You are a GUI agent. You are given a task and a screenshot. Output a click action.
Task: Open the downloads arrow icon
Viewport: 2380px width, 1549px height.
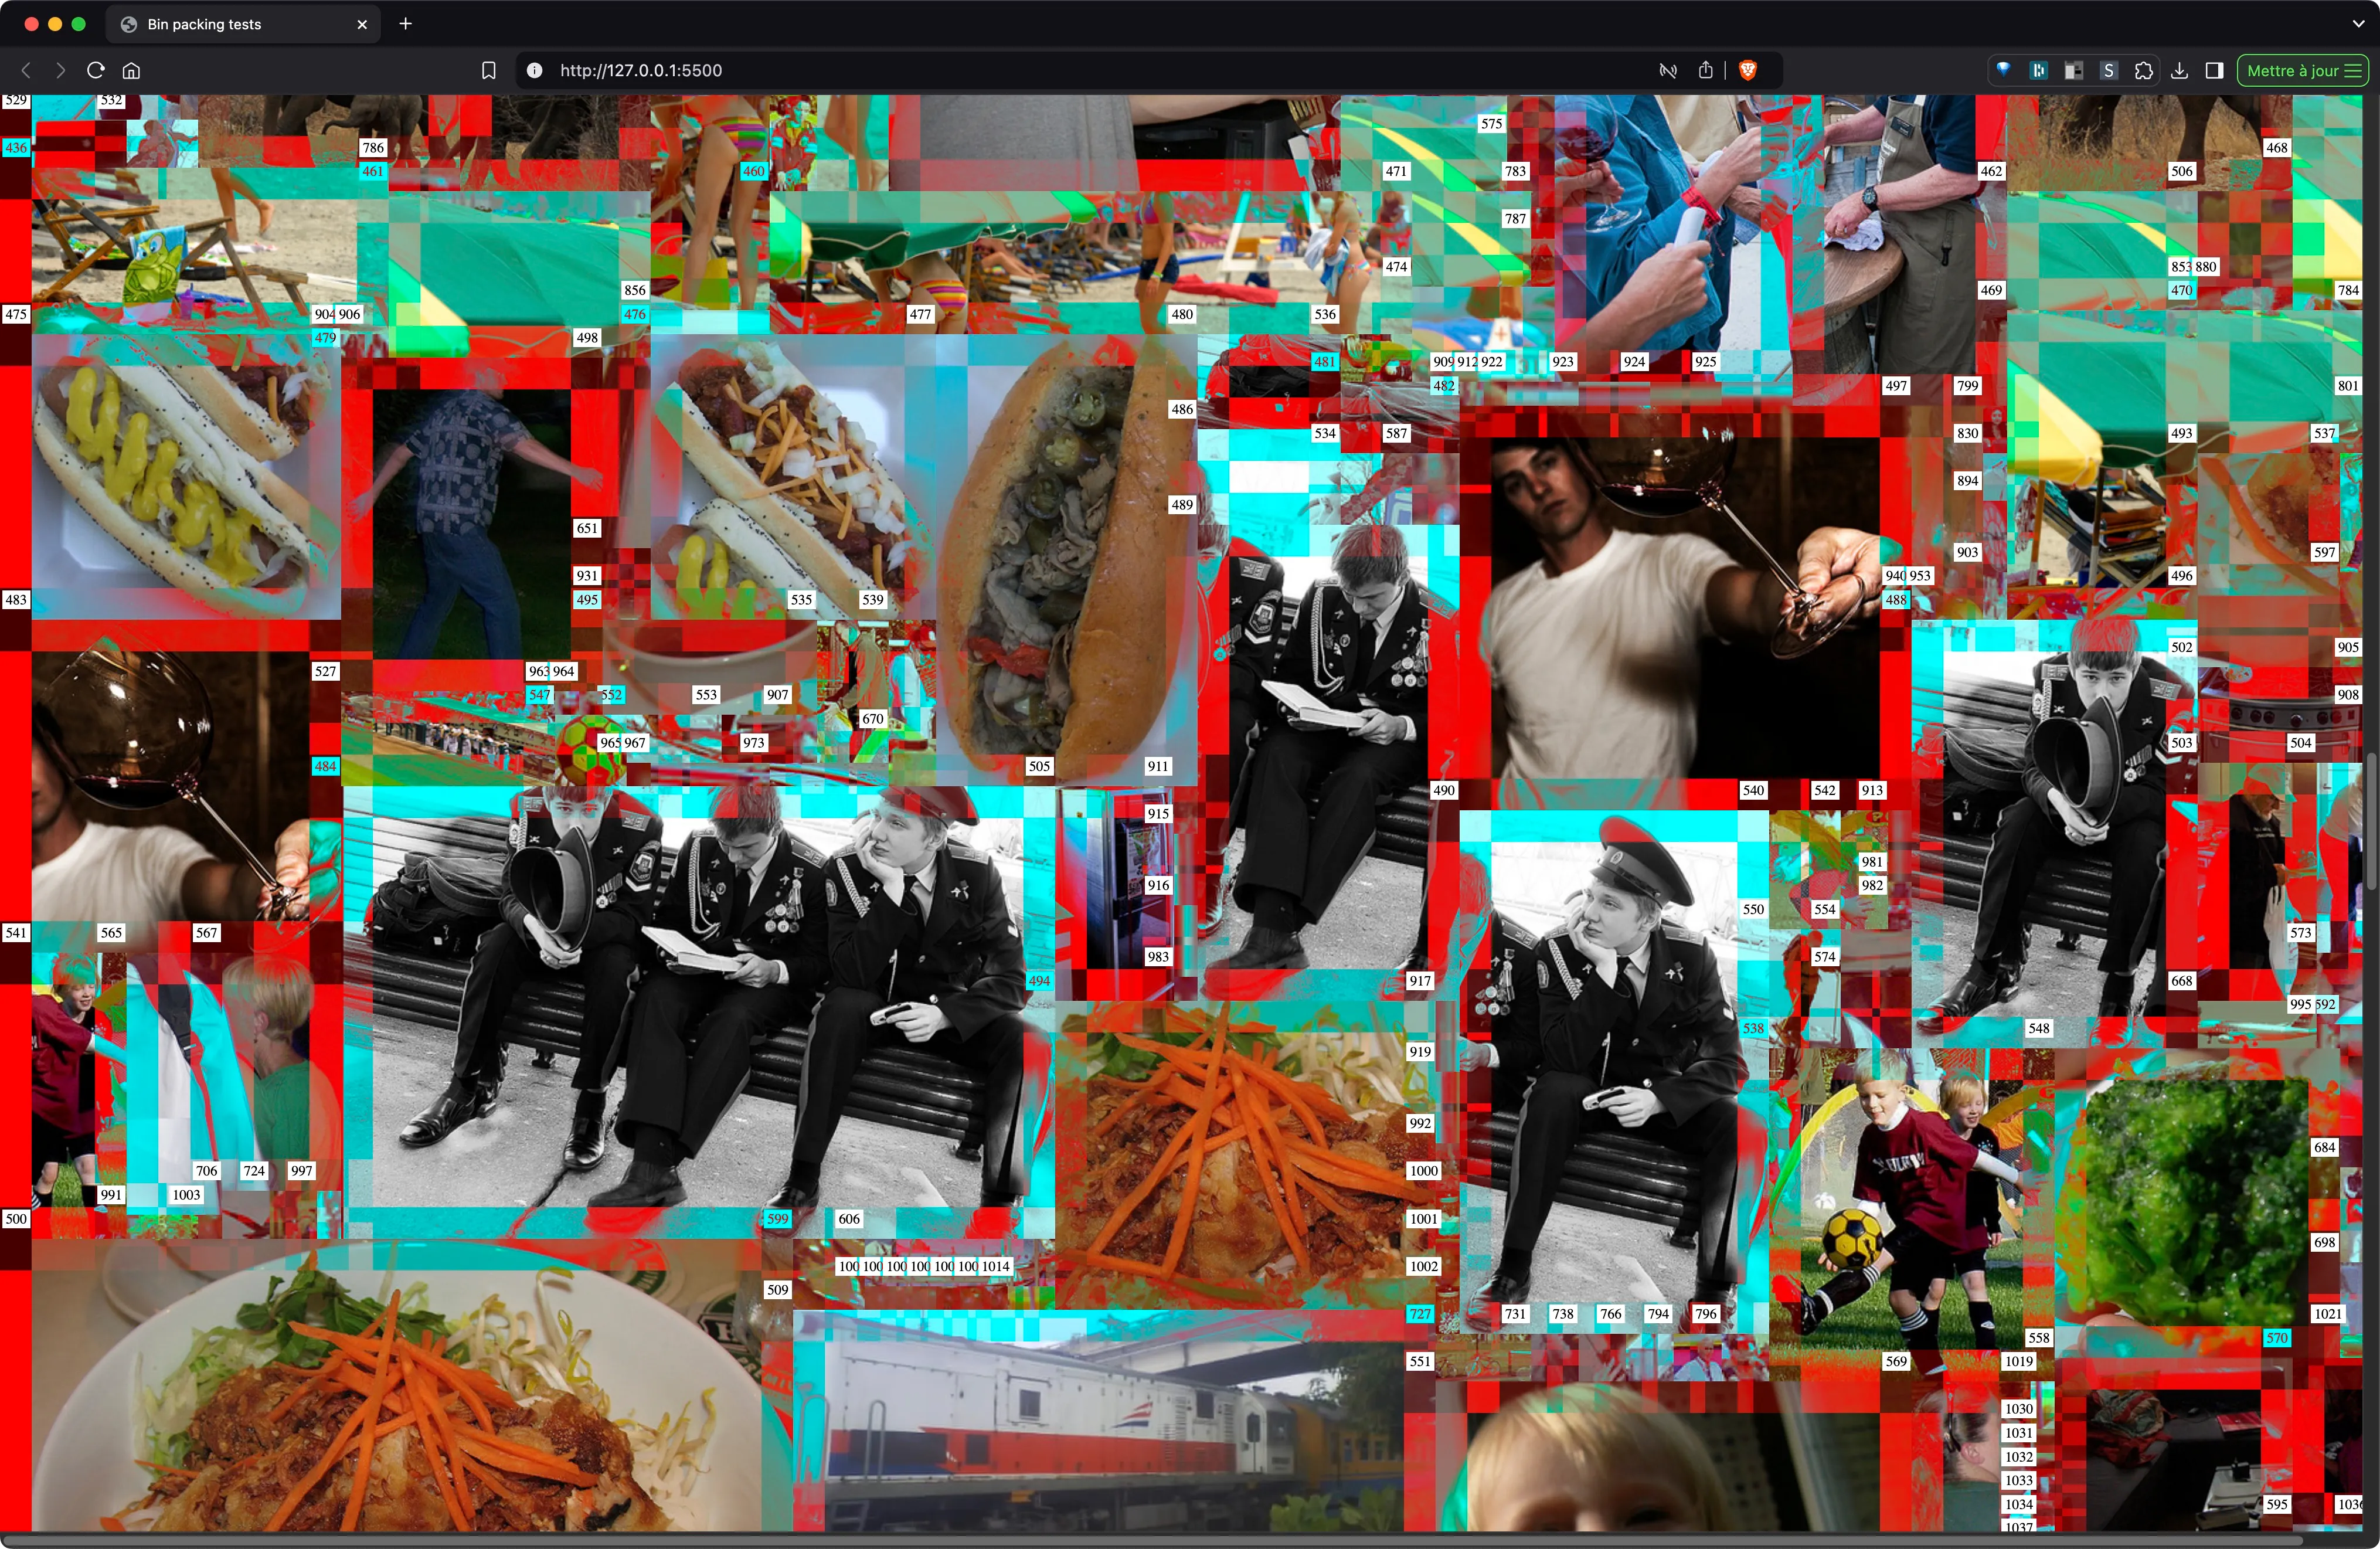click(x=2179, y=70)
